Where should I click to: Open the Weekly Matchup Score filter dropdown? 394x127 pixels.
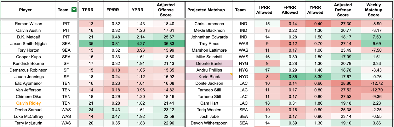(x=389, y=10)
